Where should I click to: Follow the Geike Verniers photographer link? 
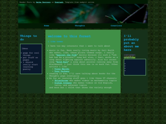pos(43,2)
